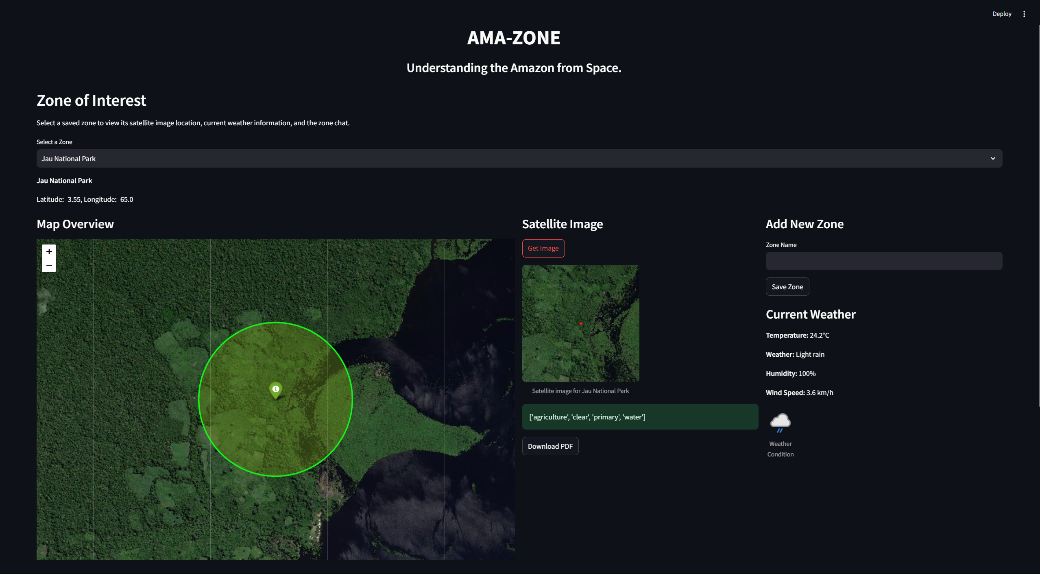This screenshot has height=574, width=1040.
Task: Click the red marker dot on satellite image
Action: (581, 323)
